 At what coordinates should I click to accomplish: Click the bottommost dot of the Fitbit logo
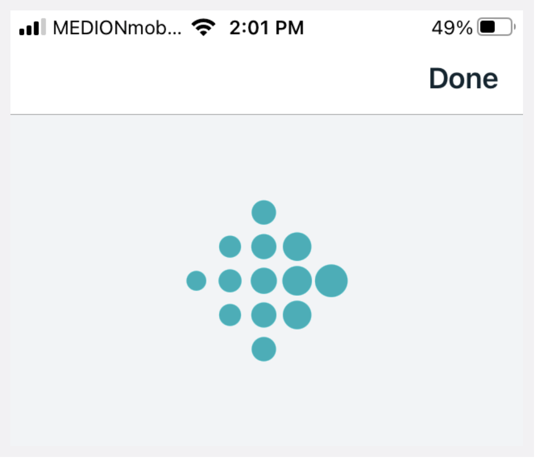[x=264, y=349]
